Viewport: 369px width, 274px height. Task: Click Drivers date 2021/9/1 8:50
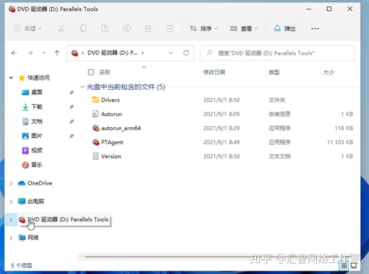[x=221, y=100]
